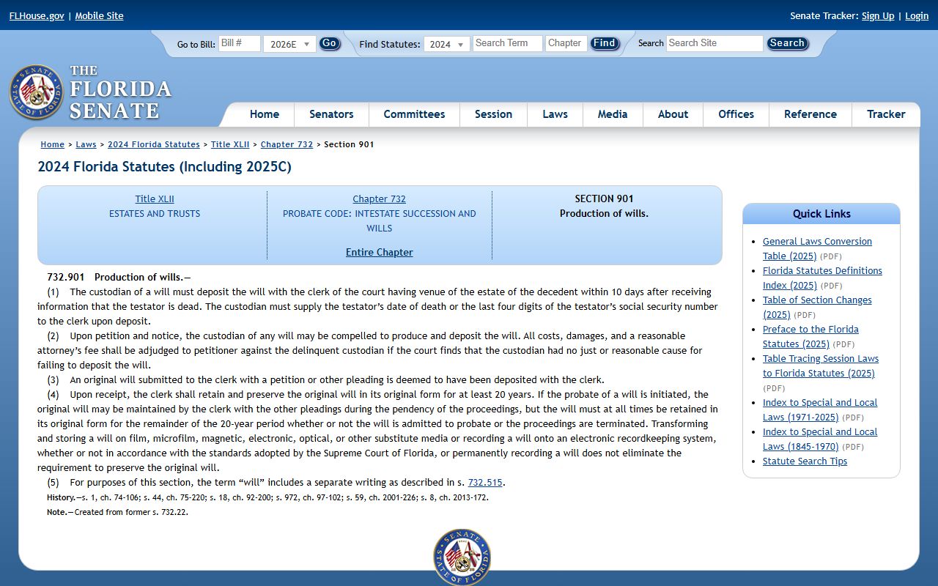Open the Home navigation tab

(x=264, y=114)
